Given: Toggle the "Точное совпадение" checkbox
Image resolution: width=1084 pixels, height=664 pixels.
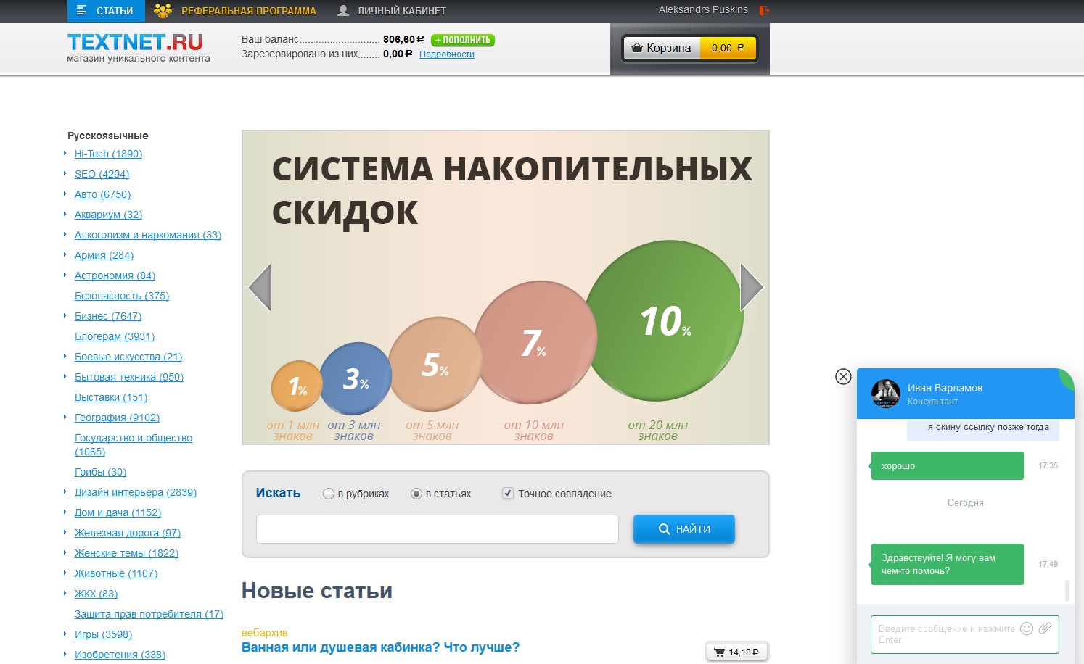Looking at the screenshot, I should [508, 494].
